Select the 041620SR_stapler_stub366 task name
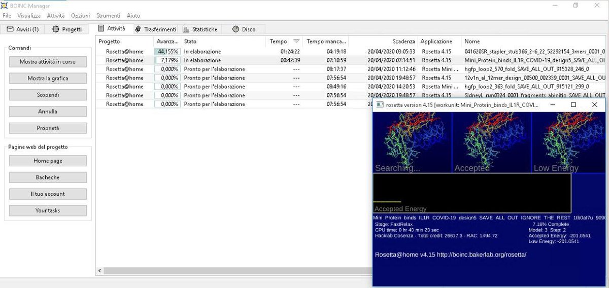609x288 pixels. [535, 52]
